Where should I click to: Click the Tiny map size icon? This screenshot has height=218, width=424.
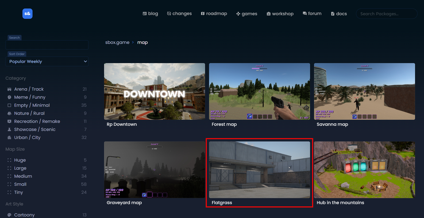(x=9, y=193)
